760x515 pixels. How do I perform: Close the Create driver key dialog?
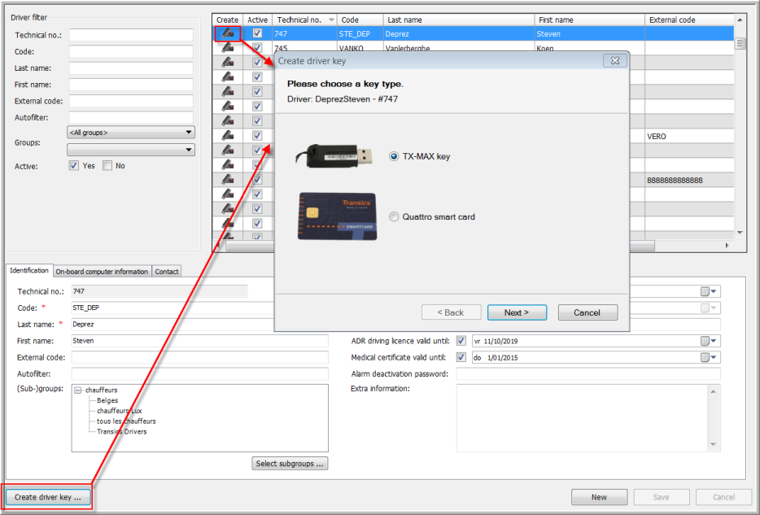[614, 61]
